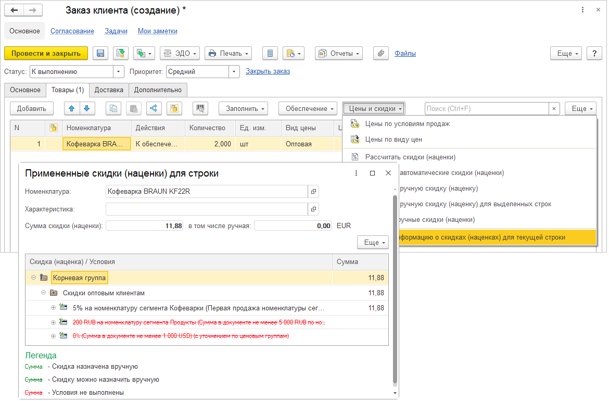Open the Заполнить dropdown button
609x401 pixels.
click(x=243, y=108)
